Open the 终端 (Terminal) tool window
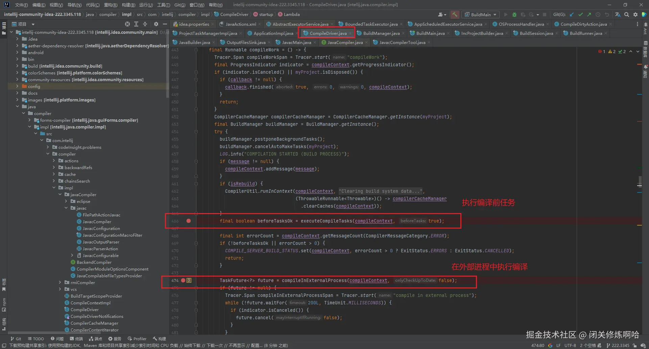Screen dimensions: 649x349 76,339
